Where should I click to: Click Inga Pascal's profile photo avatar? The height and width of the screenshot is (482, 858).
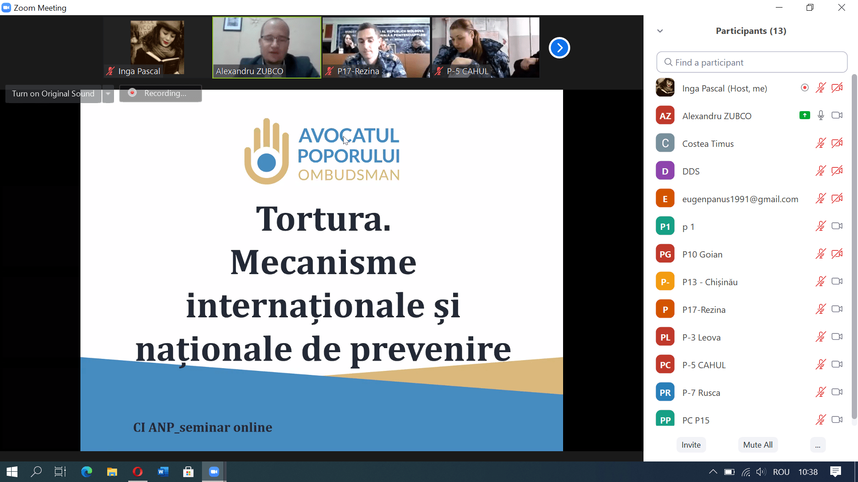(x=665, y=88)
